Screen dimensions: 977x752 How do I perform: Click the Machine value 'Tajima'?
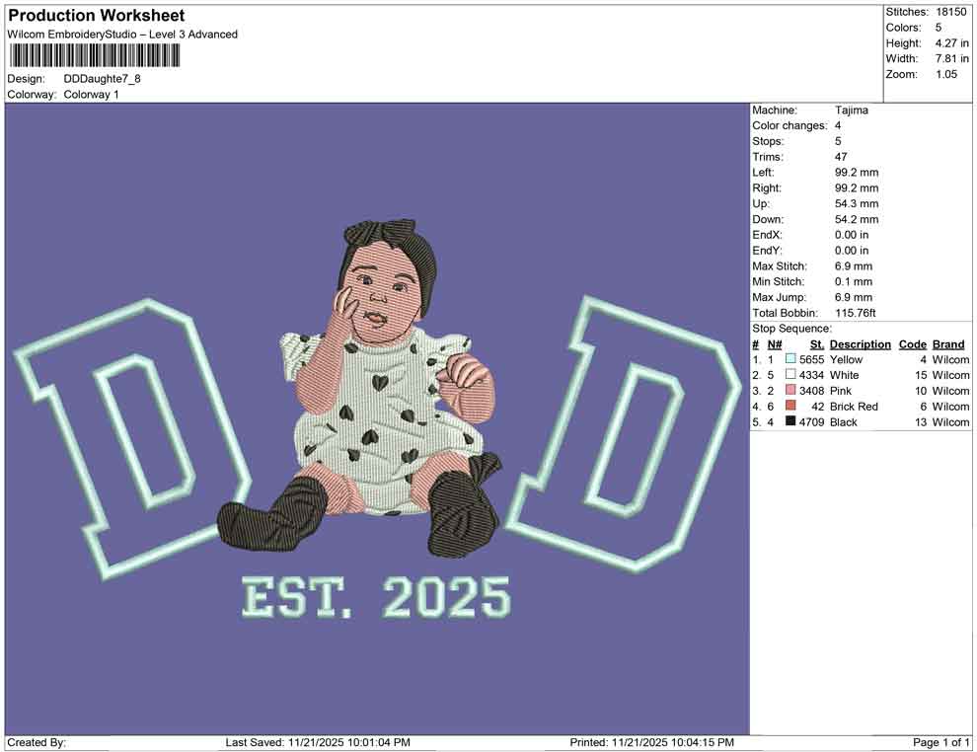[851, 110]
